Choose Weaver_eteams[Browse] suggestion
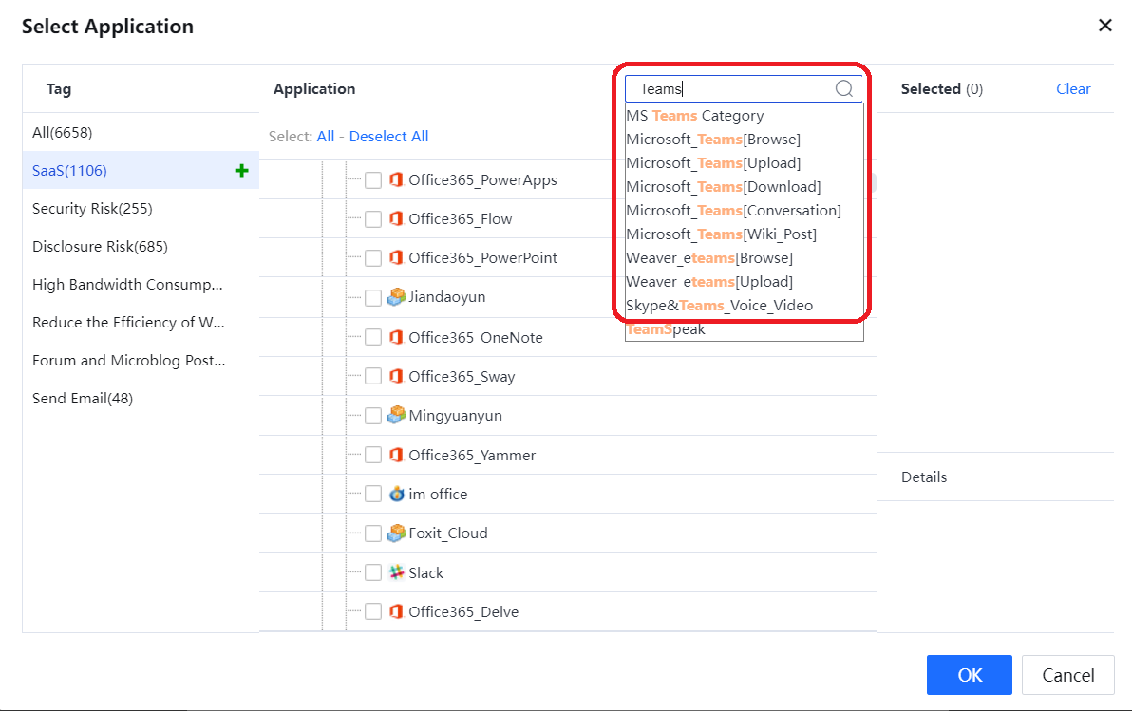Screen dimensions: 1132x711 coord(745,258)
